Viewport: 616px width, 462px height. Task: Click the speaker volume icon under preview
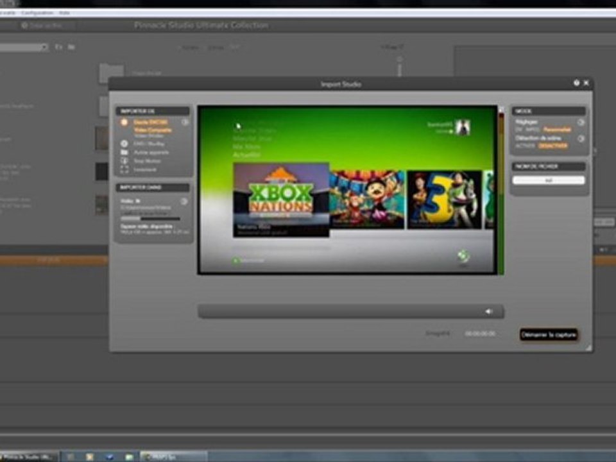pos(488,312)
